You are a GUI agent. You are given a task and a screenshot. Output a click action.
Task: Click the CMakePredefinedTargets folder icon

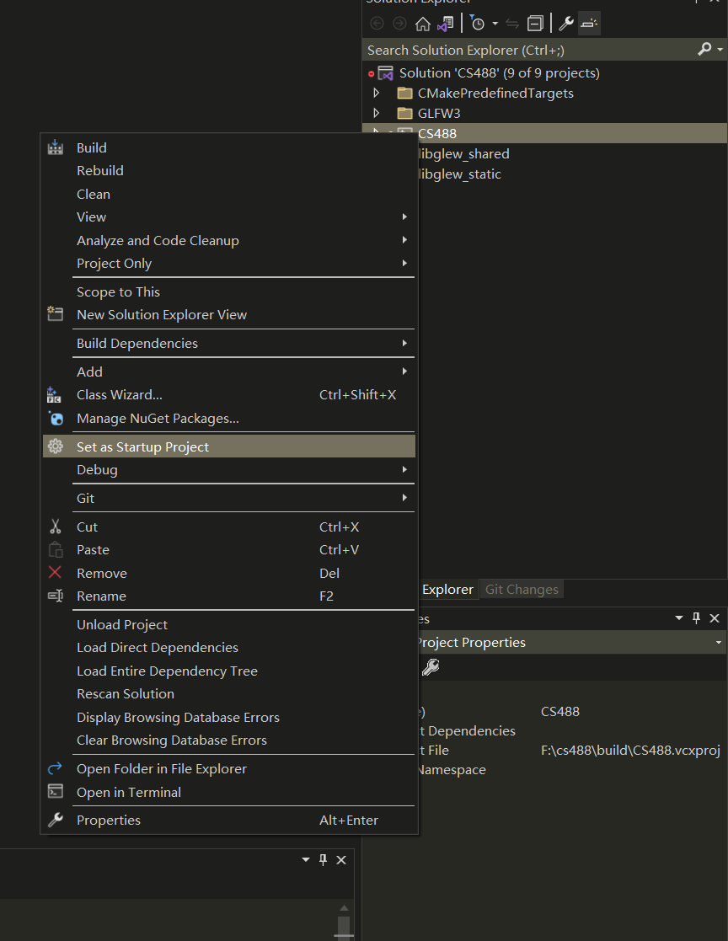[x=405, y=93]
